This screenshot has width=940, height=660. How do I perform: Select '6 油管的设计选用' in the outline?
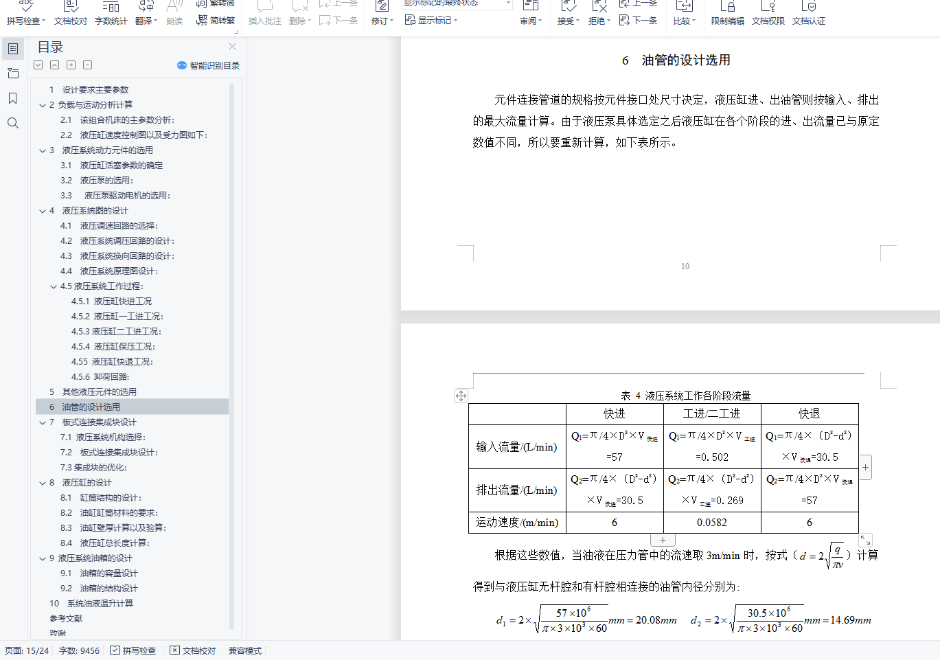point(132,407)
